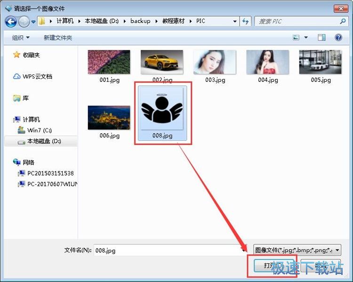This screenshot has width=353, height=282.
Task: Click the star icon beside 收藏夹
Action: click(16, 55)
